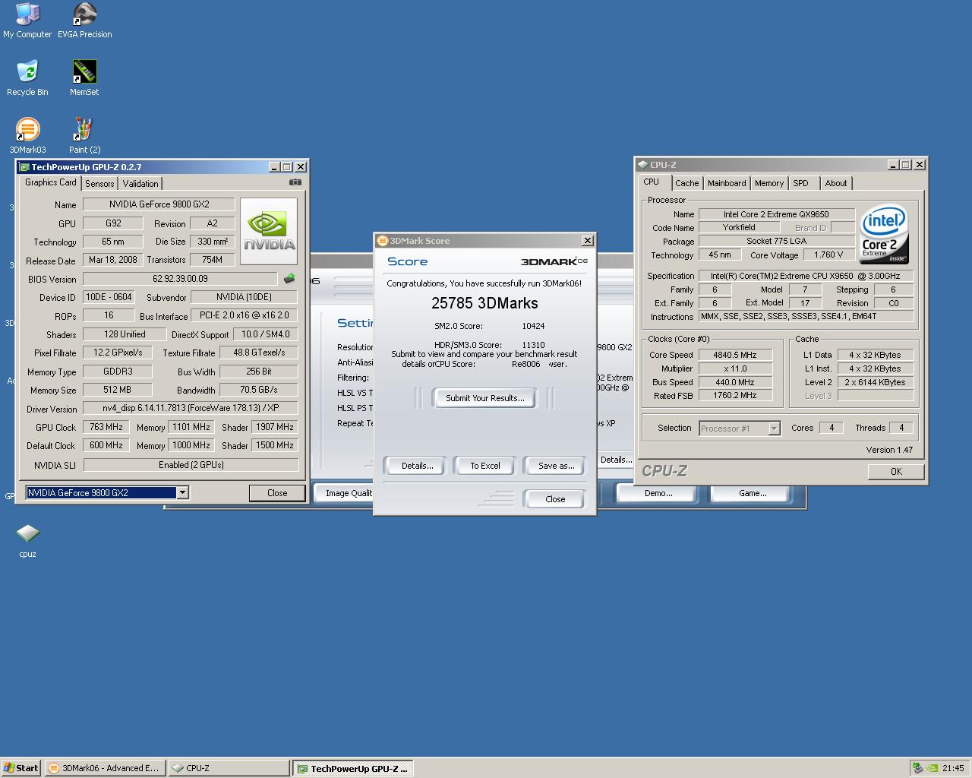The image size is (972, 778).
Task: Click Game button in 3DMark06 window
Action: point(753,493)
